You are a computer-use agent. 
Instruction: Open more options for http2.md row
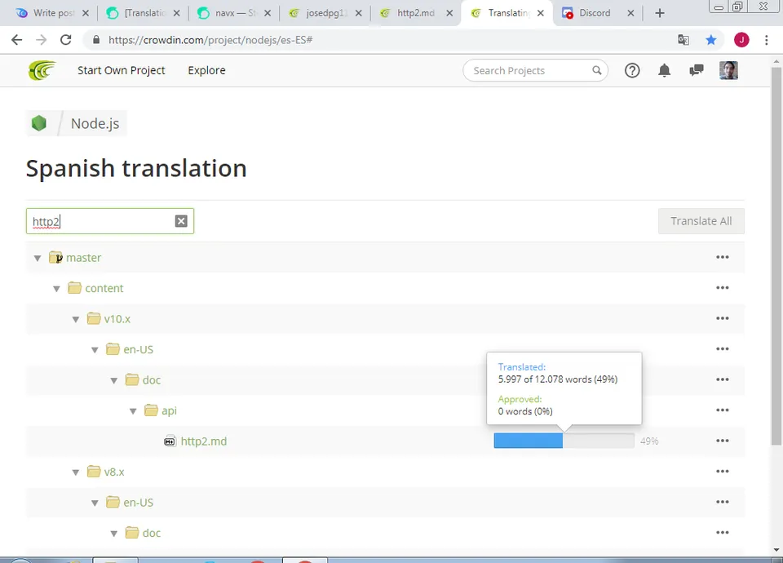tap(722, 441)
